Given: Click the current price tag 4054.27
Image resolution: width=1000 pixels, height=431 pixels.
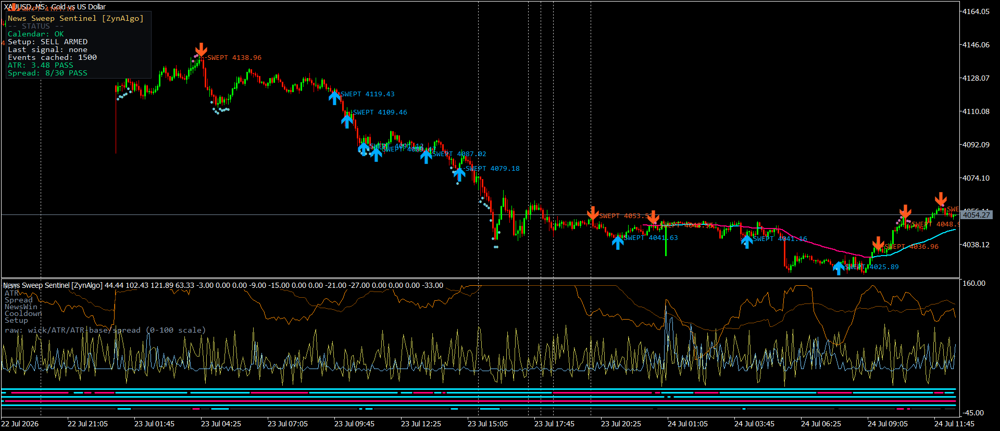Looking at the screenshot, I should (x=977, y=215).
